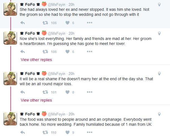This screenshot has width=170, height=136.
Task: Reply to the "always loved her ex" tweet
Action: (x=23, y=23)
